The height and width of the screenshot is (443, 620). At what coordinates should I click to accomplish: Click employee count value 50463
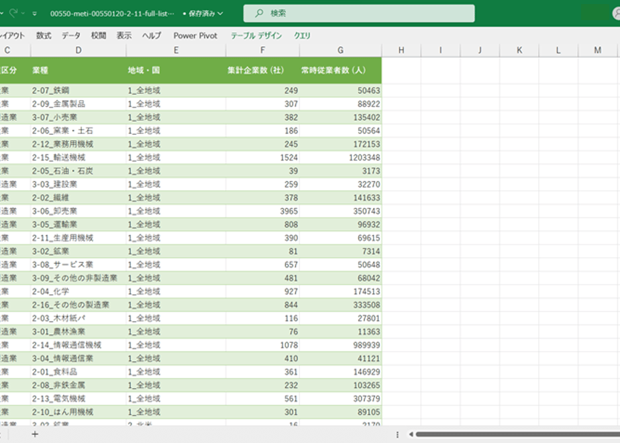pyautogui.click(x=340, y=91)
